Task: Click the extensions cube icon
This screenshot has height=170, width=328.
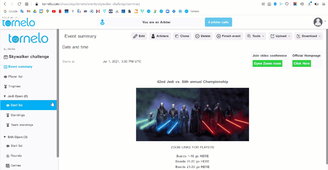Action: click(302, 4)
